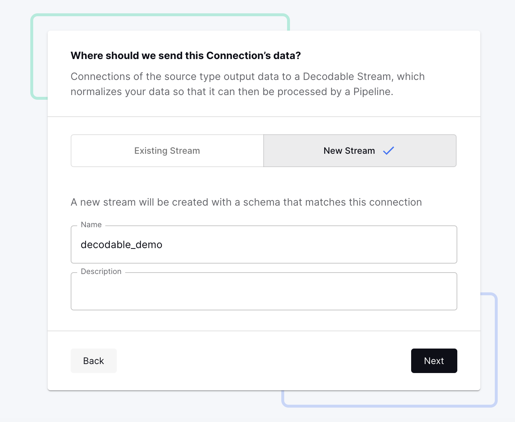Screen dimensions: 515x422
Task: Switch to the Existing Stream option
Action: pyautogui.click(x=167, y=151)
